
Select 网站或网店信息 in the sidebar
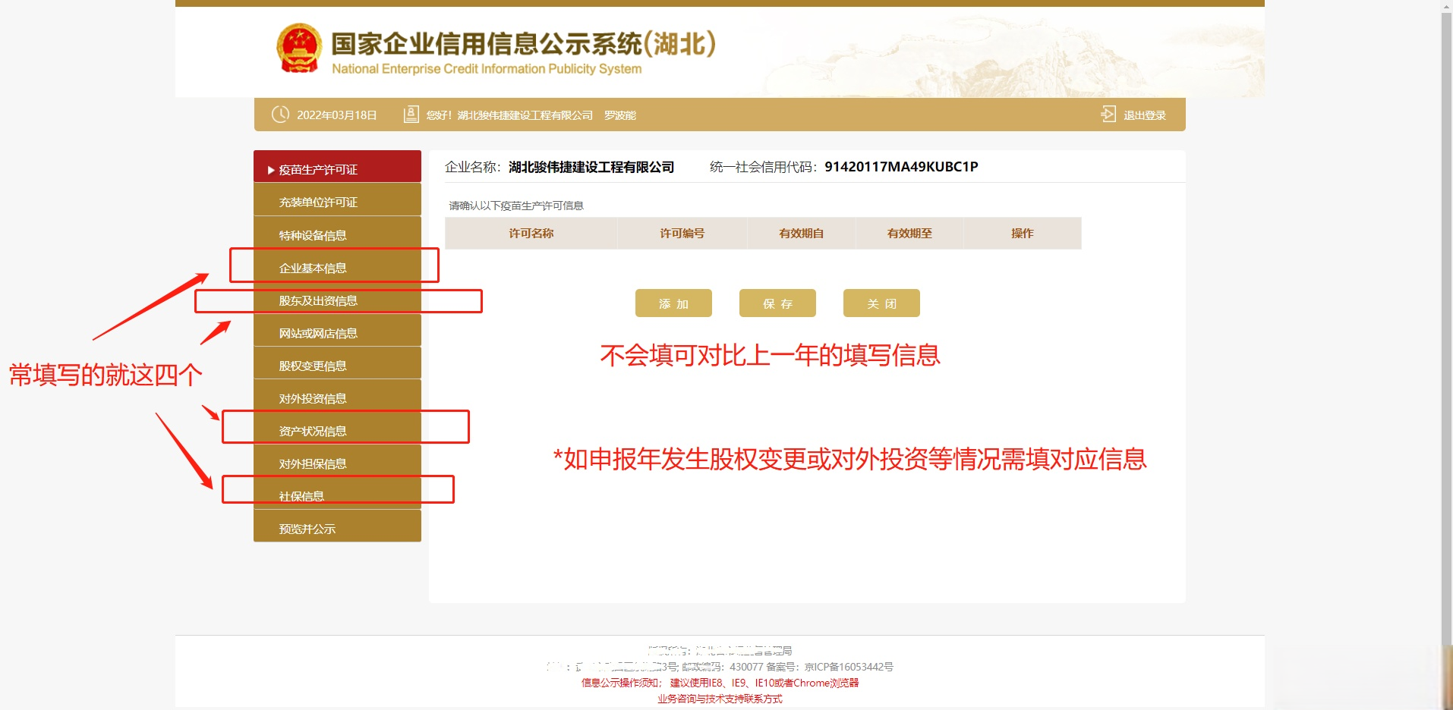tap(337, 330)
